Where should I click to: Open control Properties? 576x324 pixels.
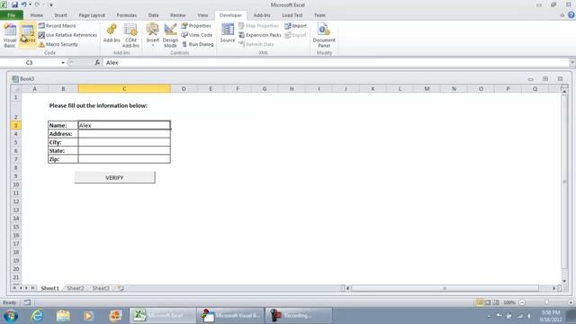click(x=196, y=26)
